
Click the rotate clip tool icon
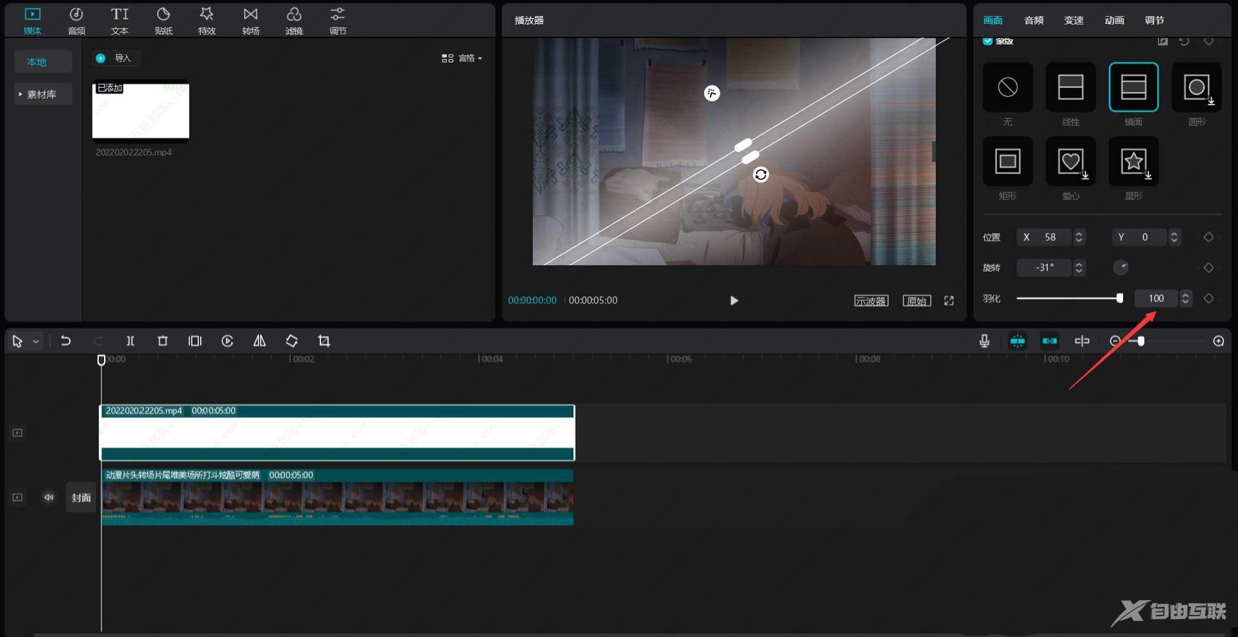[x=292, y=341]
